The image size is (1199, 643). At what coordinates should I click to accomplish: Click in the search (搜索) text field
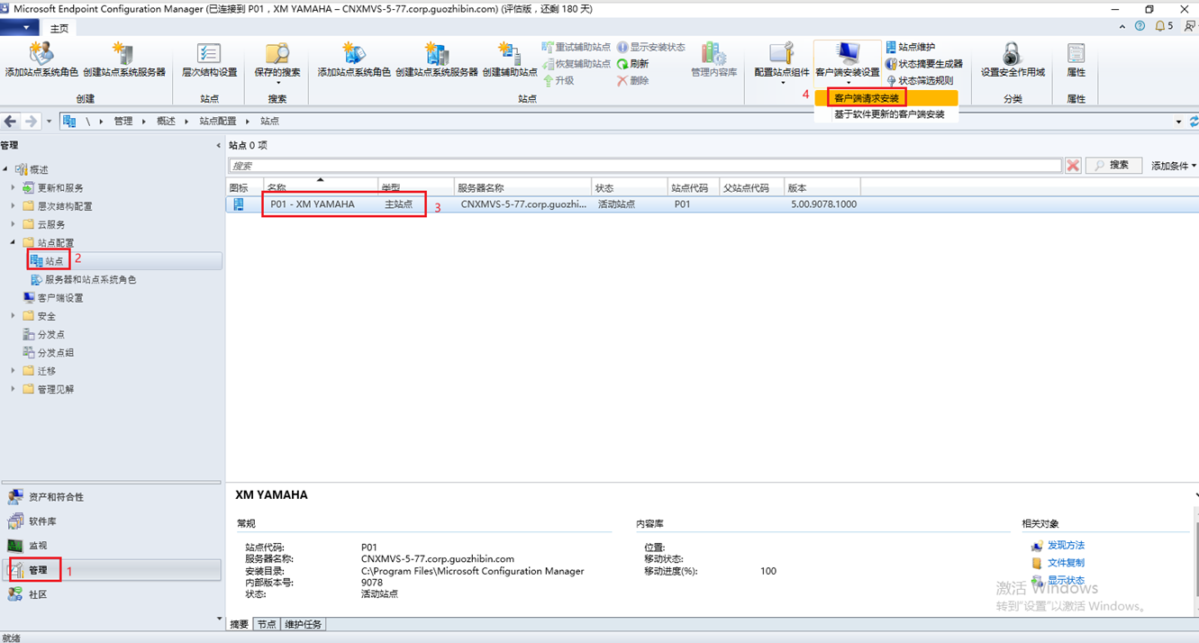pos(645,166)
